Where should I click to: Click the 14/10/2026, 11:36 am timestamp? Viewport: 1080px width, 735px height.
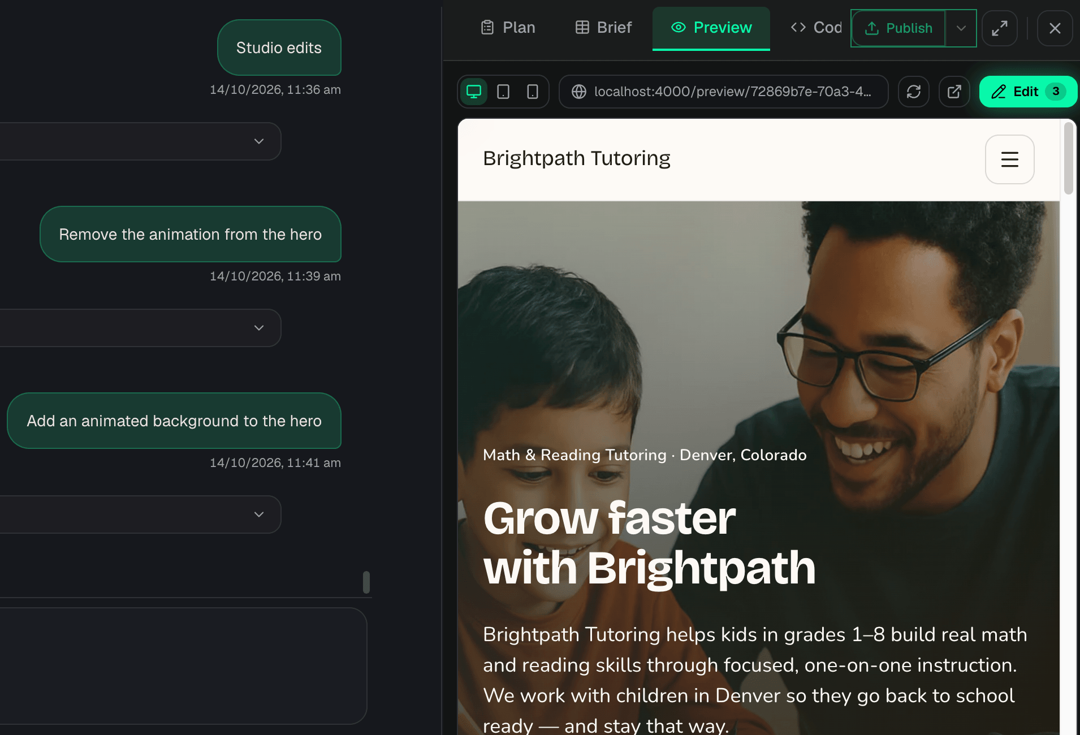click(275, 89)
